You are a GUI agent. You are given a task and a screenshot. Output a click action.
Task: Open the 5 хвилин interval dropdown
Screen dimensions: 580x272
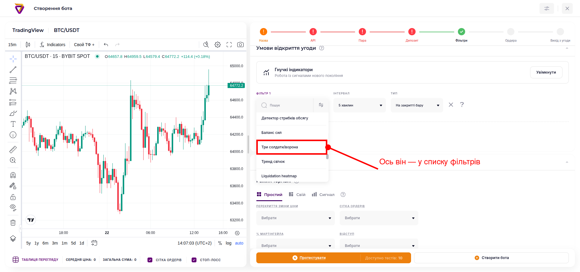point(360,105)
